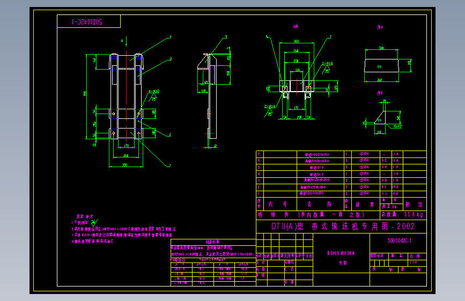Click the 附注 column header
This screenshot has width=465, height=301.
click(x=414, y=205)
